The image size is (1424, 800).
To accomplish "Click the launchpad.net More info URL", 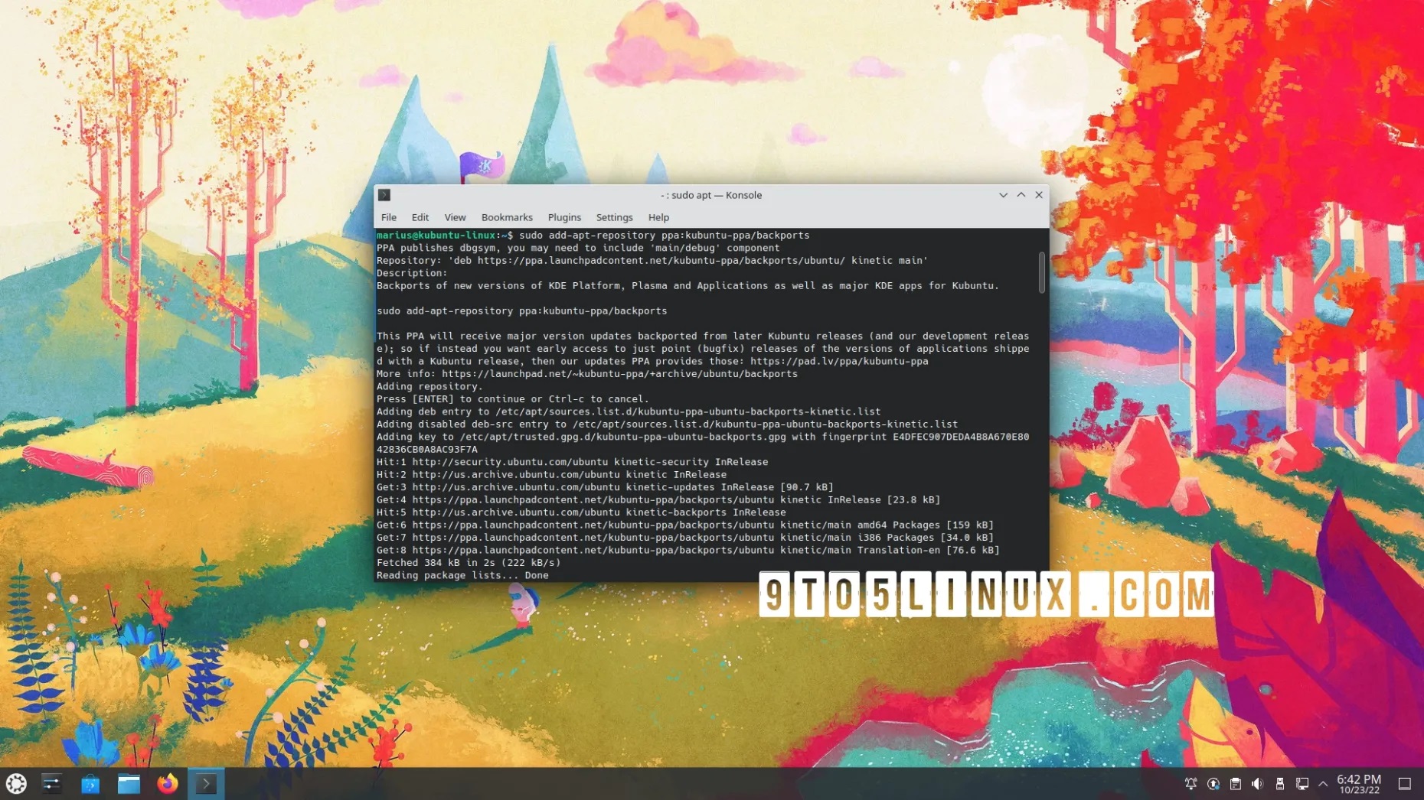I will [619, 374].
